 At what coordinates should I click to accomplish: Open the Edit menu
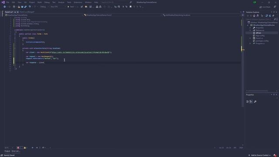point(14,2)
